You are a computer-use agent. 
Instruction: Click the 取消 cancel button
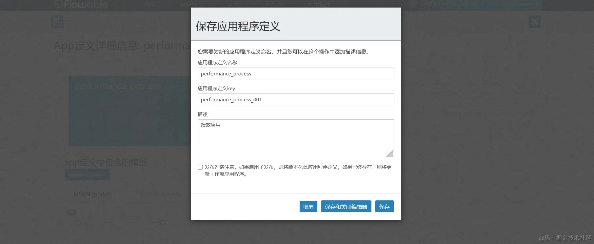[x=308, y=206]
